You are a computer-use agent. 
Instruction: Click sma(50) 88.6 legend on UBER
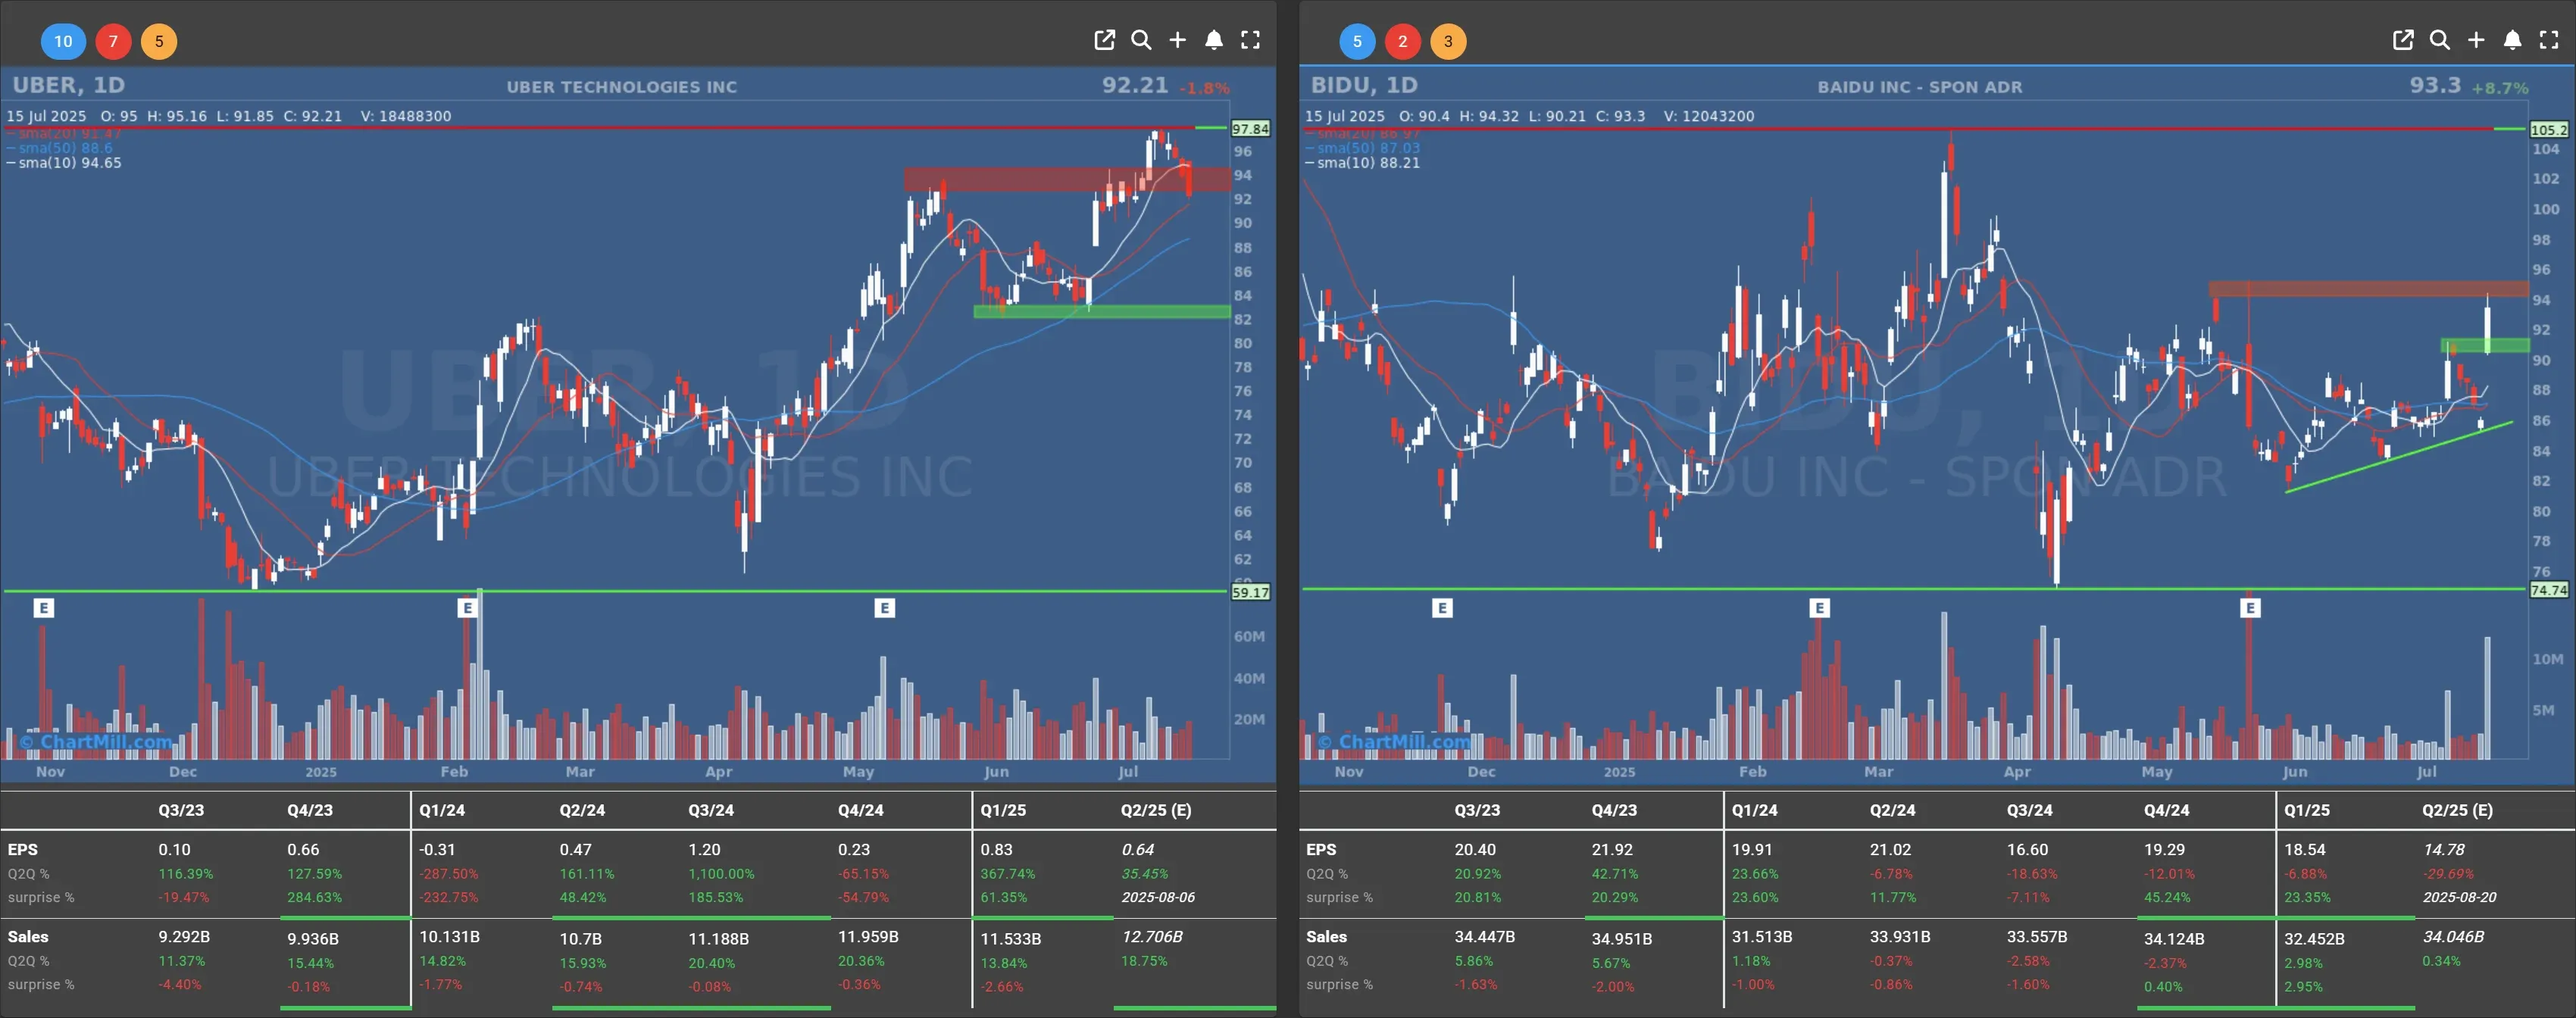click(61, 148)
